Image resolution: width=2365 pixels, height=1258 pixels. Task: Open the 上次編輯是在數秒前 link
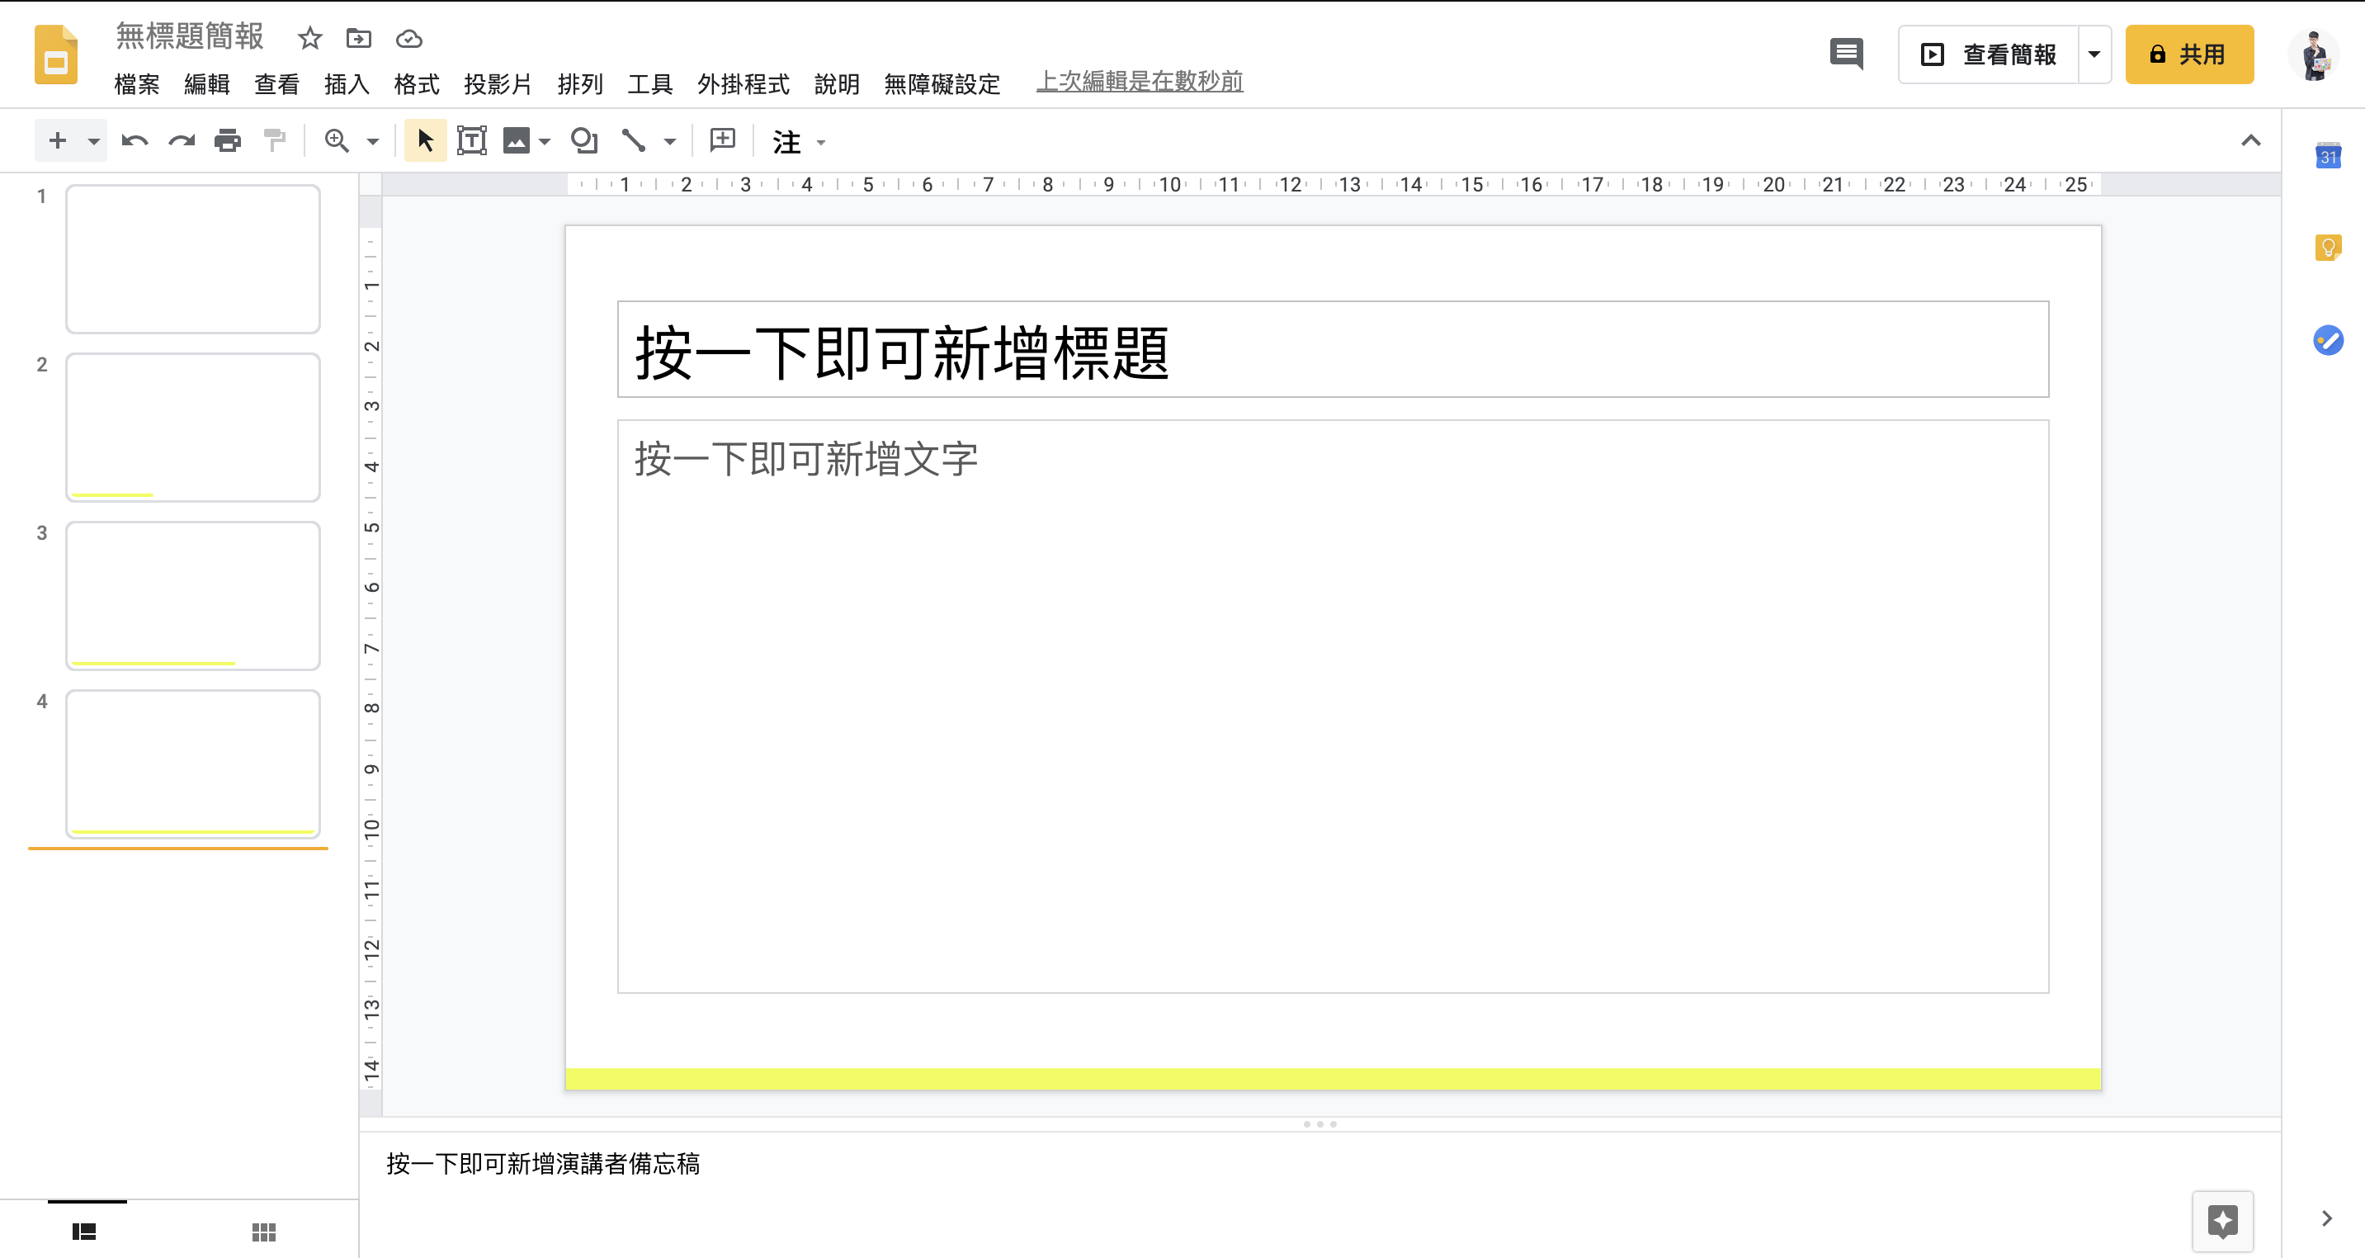point(1140,82)
